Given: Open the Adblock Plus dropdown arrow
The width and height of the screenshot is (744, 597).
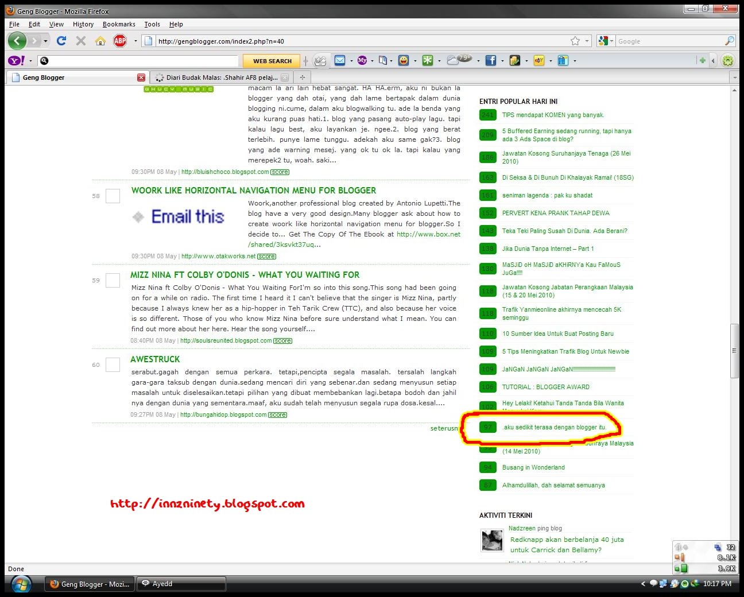Looking at the screenshot, I should pos(135,41).
